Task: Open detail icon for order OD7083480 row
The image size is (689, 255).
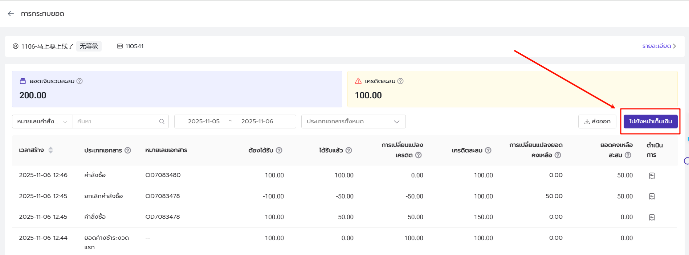Action: click(x=652, y=176)
